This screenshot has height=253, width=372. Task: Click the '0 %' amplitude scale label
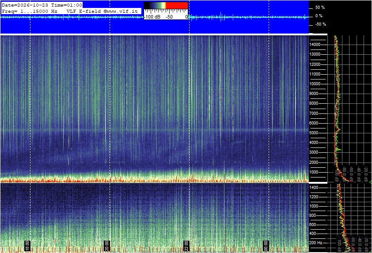(x=319, y=16)
